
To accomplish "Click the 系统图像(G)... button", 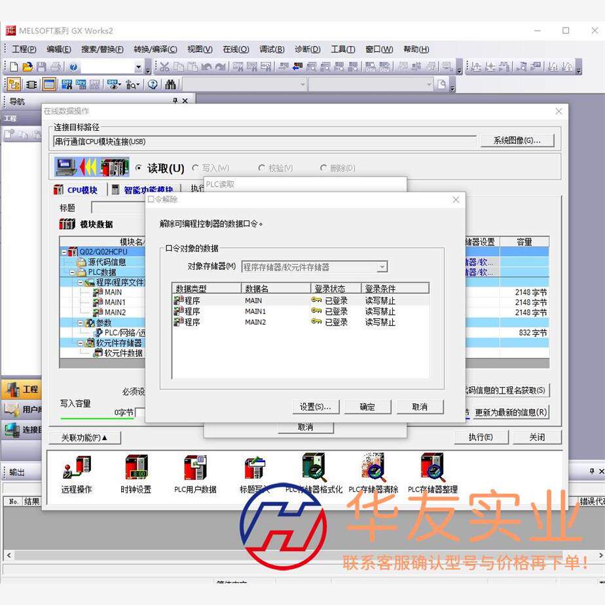I will point(517,140).
